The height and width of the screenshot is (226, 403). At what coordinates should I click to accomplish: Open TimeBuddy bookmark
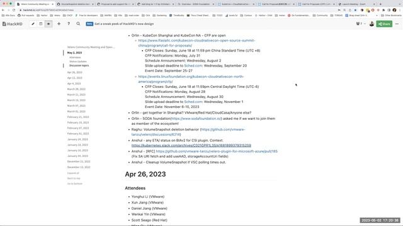coord(176,15)
